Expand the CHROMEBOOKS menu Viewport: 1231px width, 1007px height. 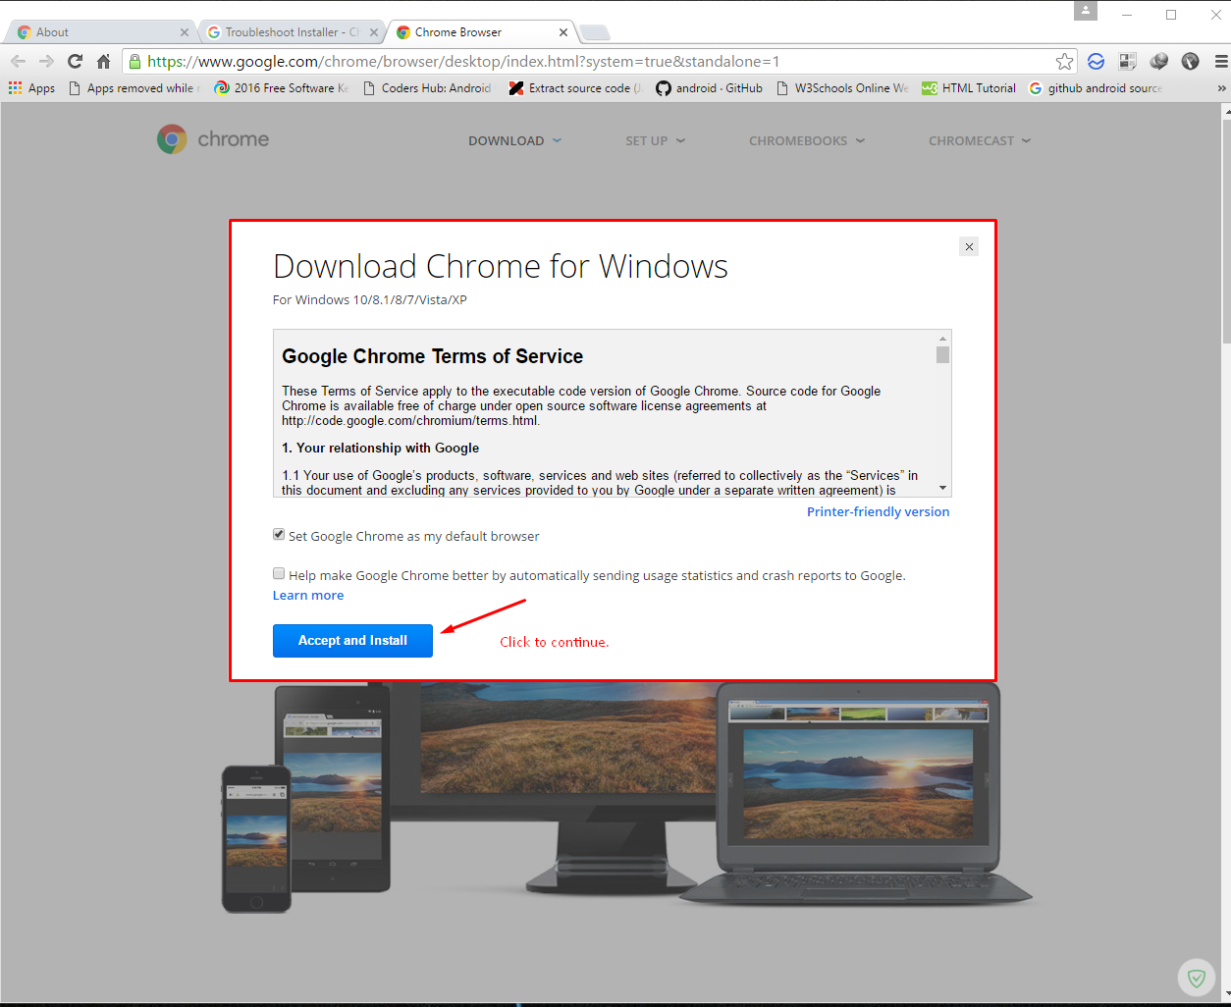coord(807,140)
